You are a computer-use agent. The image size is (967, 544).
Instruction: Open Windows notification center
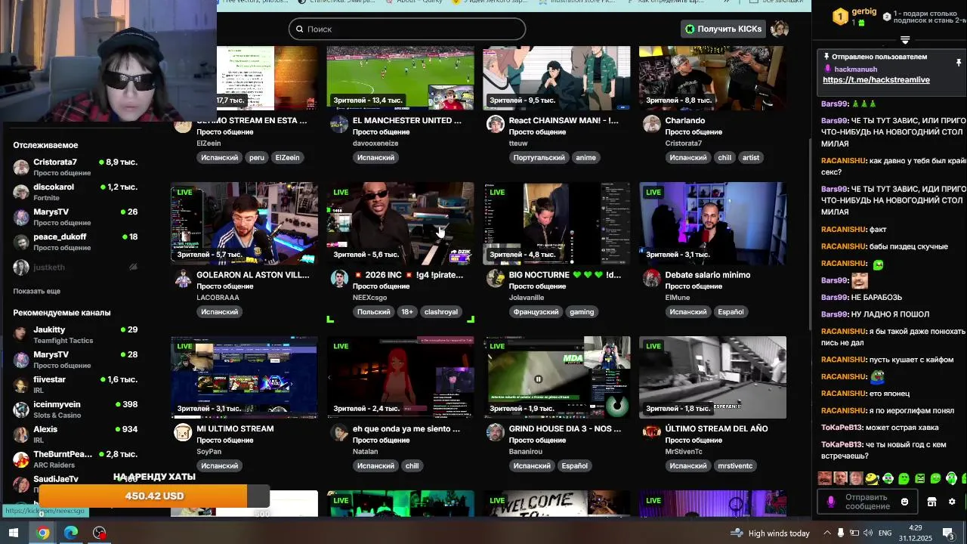(948, 533)
